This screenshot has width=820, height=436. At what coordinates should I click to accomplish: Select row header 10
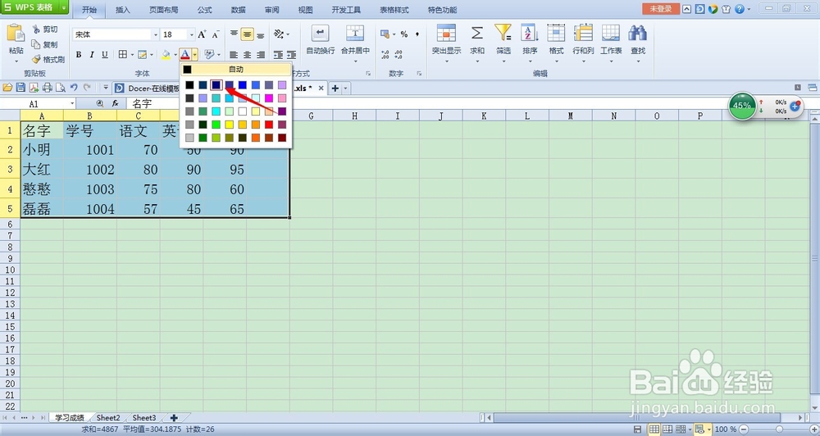coord(10,270)
